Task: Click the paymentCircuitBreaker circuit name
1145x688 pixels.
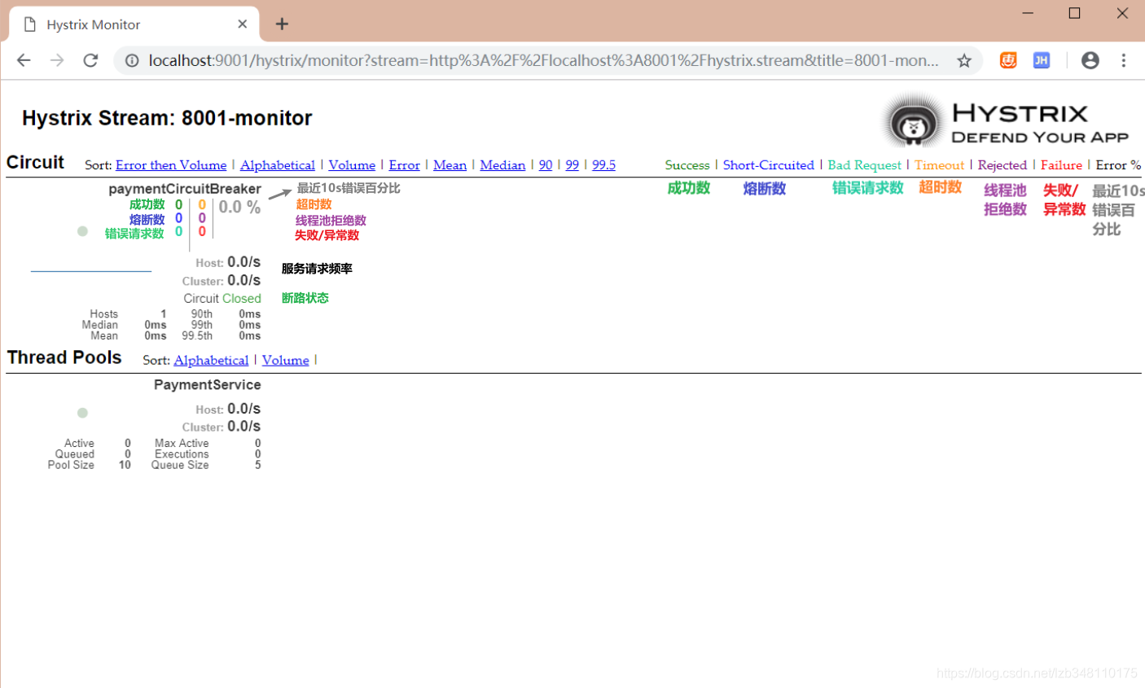Action: [185, 189]
